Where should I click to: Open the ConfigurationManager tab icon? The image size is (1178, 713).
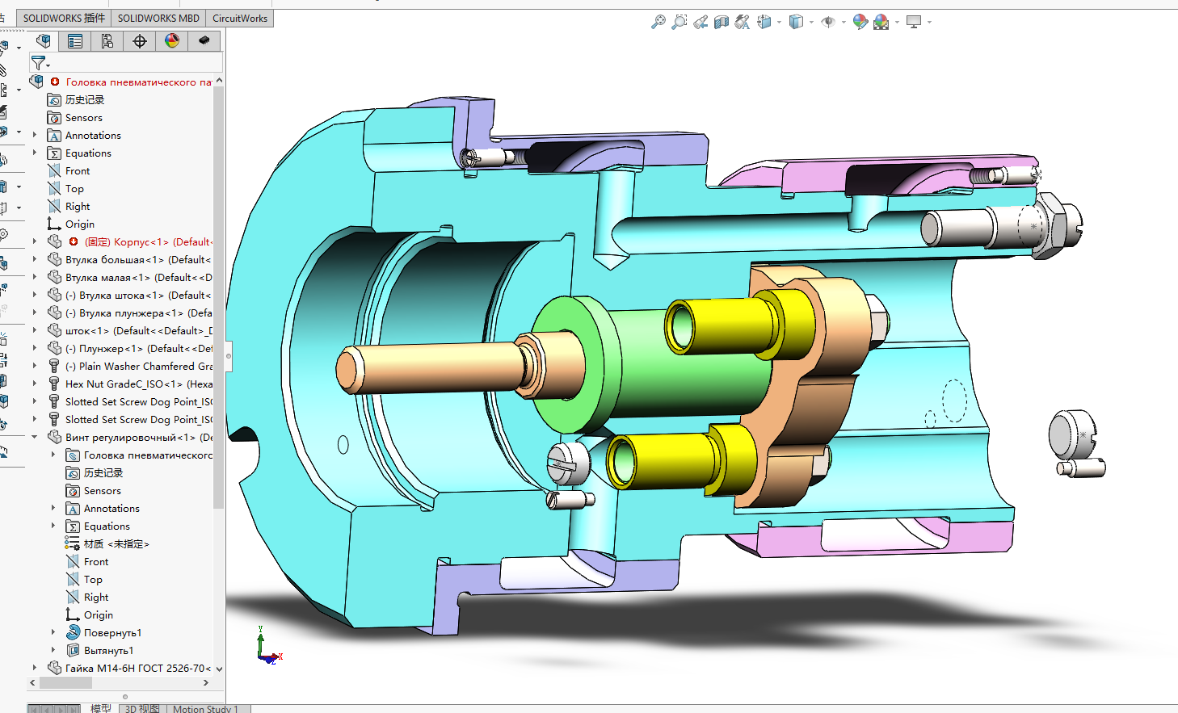(107, 41)
